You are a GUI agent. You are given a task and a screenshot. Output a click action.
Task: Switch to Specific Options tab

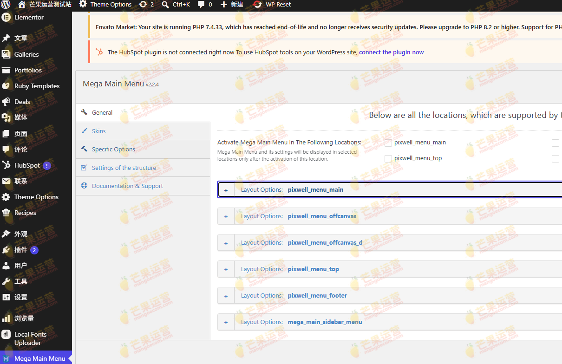(143, 149)
